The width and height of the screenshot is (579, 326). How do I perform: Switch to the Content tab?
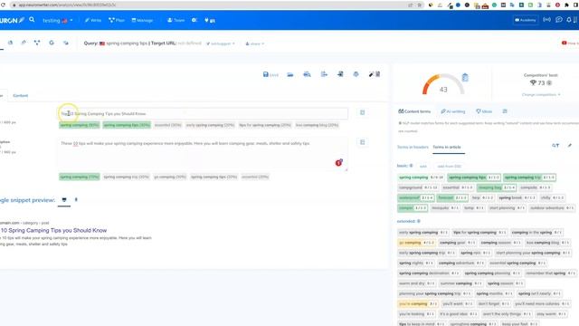(20, 96)
